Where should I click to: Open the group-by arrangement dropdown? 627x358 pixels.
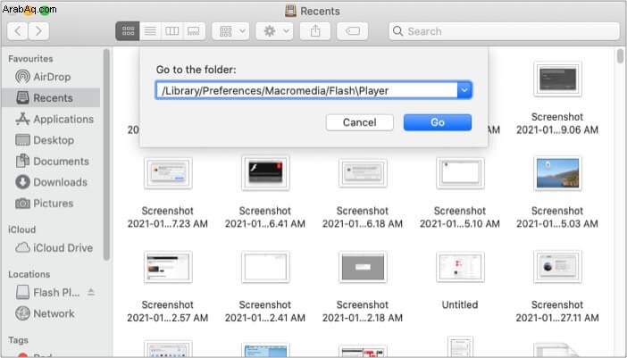coord(230,31)
